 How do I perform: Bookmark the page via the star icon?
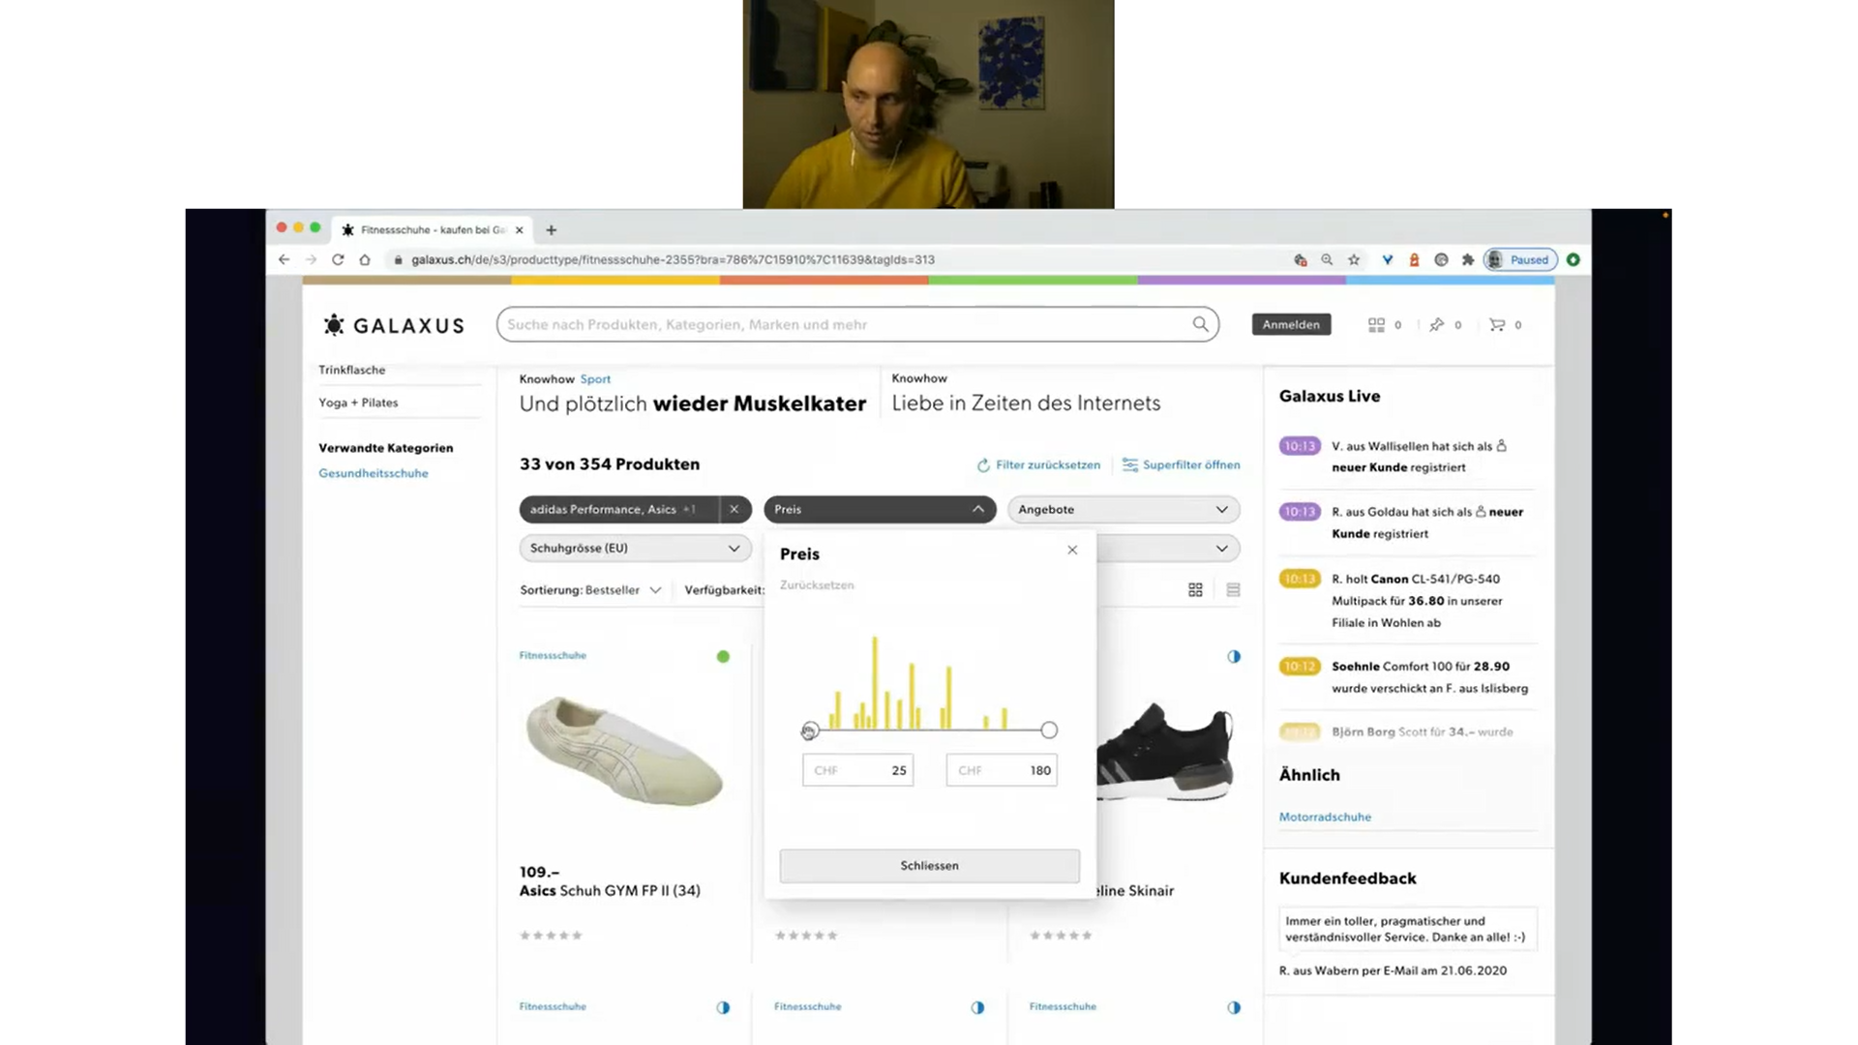pyautogui.click(x=1354, y=259)
